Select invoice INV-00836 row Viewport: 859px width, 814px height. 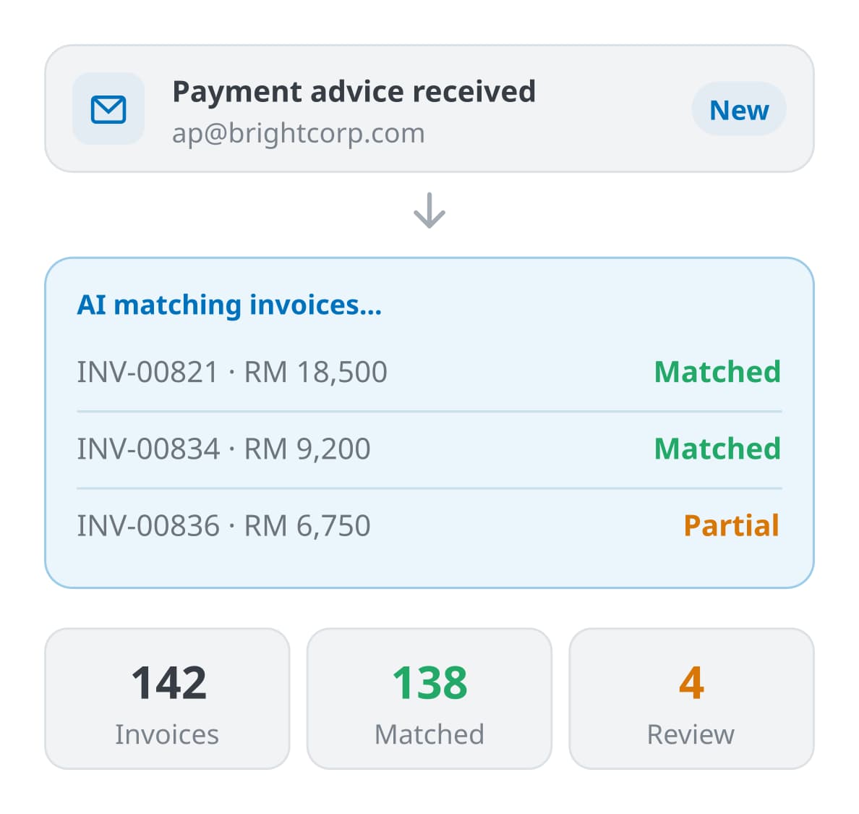click(429, 526)
